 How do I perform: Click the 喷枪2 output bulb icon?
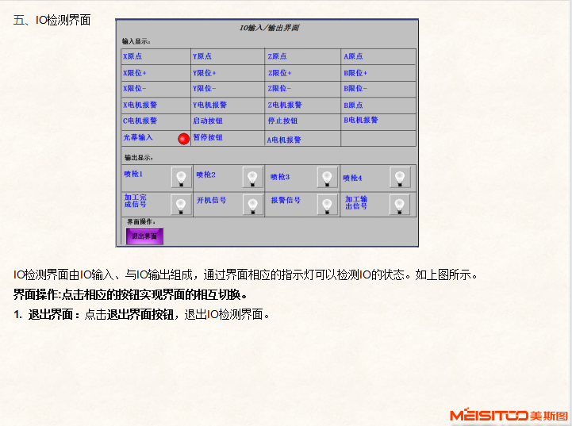(252, 177)
